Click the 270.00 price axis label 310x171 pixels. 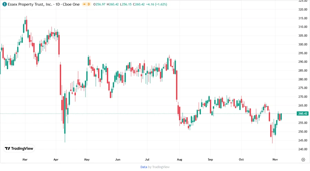tap(303, 96)
